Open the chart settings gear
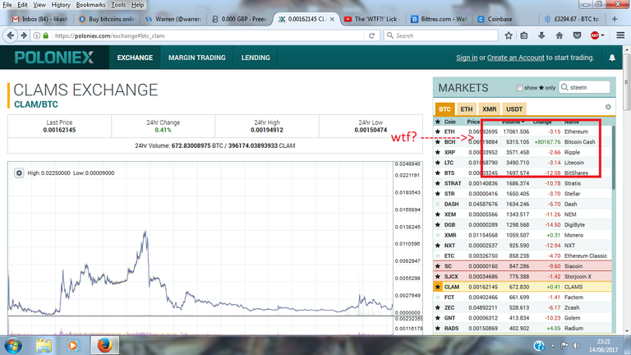This screenshot has width=631, height=355. [20, 173]
